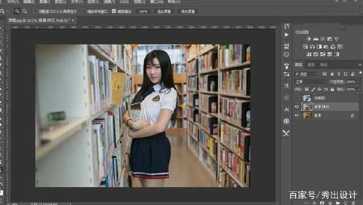
Task: Open the sliders icon in the collapsed dock
Action: tap(286, 74)
